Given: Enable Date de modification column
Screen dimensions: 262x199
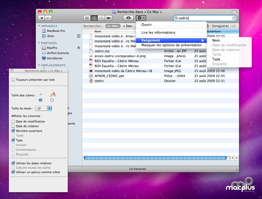Looking at the screenshot, I should click(x=13, y=121).
